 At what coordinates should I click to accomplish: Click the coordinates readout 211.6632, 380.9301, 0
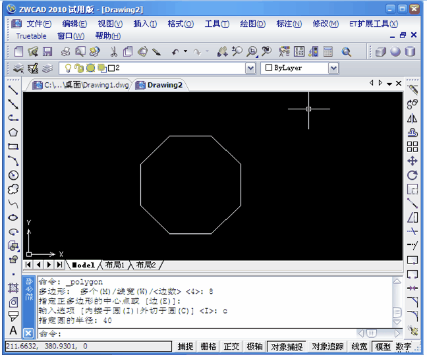(88, 346)
